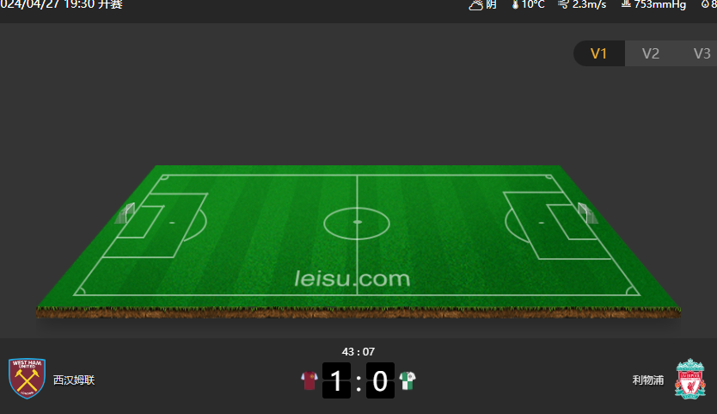Click the claret home team jersey icon

pyautogui.click(x=309, y=380)
